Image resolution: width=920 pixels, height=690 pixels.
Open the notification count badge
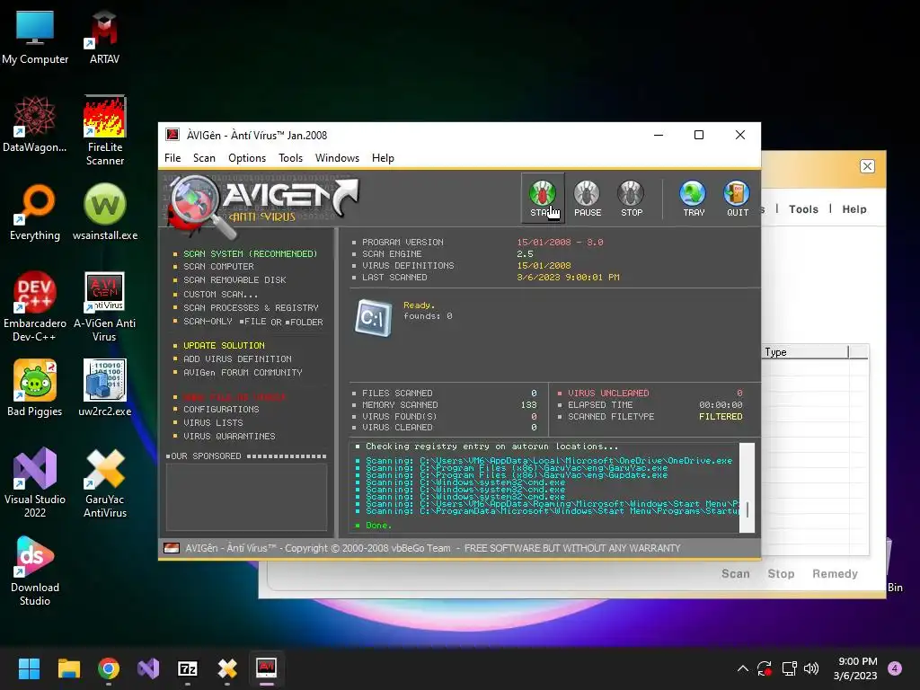click(x=895, y=668)
